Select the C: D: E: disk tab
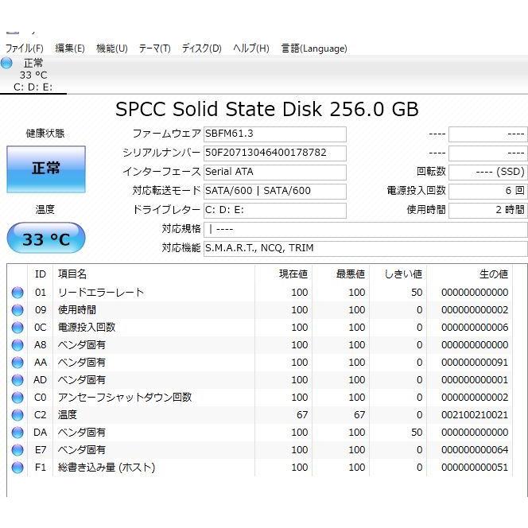Viewport: 528px width, 528px height. (33, 75)
